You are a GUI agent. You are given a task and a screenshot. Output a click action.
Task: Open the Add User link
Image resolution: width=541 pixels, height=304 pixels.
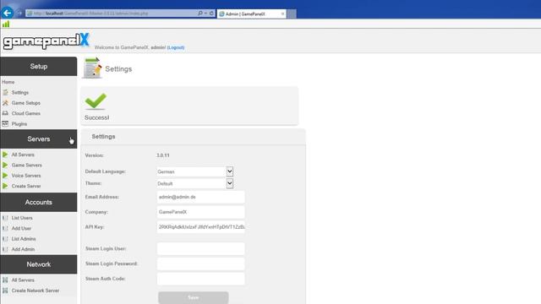(x=21, y=228)
